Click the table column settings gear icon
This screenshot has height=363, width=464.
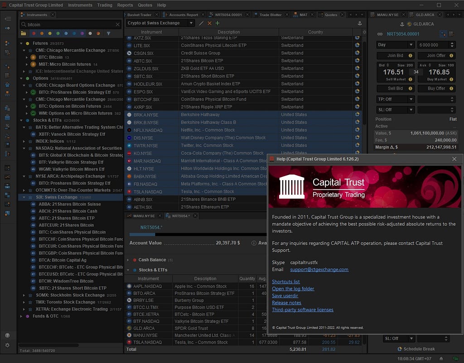(364, 32)
